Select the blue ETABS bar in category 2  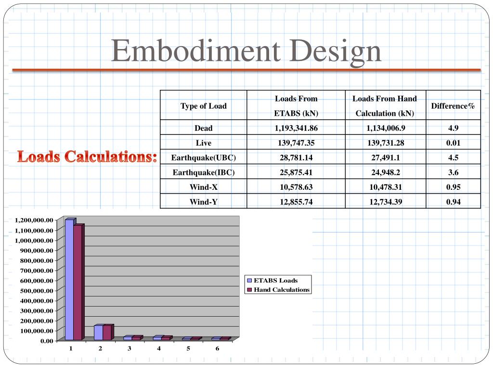click(98, 332)
